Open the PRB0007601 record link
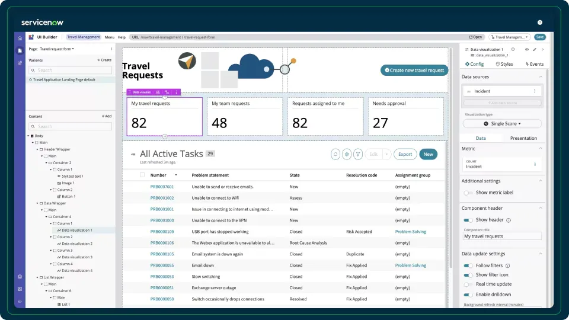Image resolution: width=569 pixels, height=320 pixels. point(162,187)
